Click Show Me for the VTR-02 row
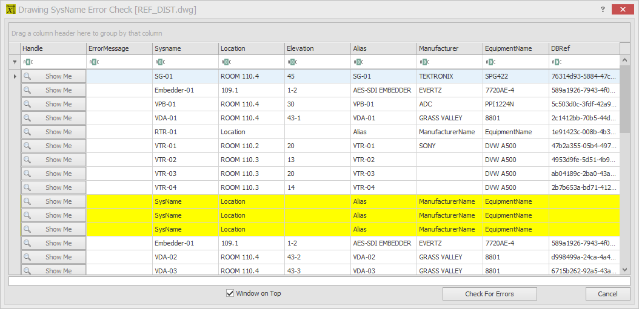 (54, 160)
